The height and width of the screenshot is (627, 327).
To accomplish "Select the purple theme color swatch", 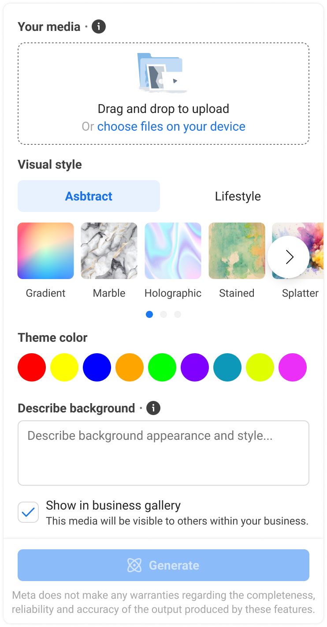I will [195, 367].
